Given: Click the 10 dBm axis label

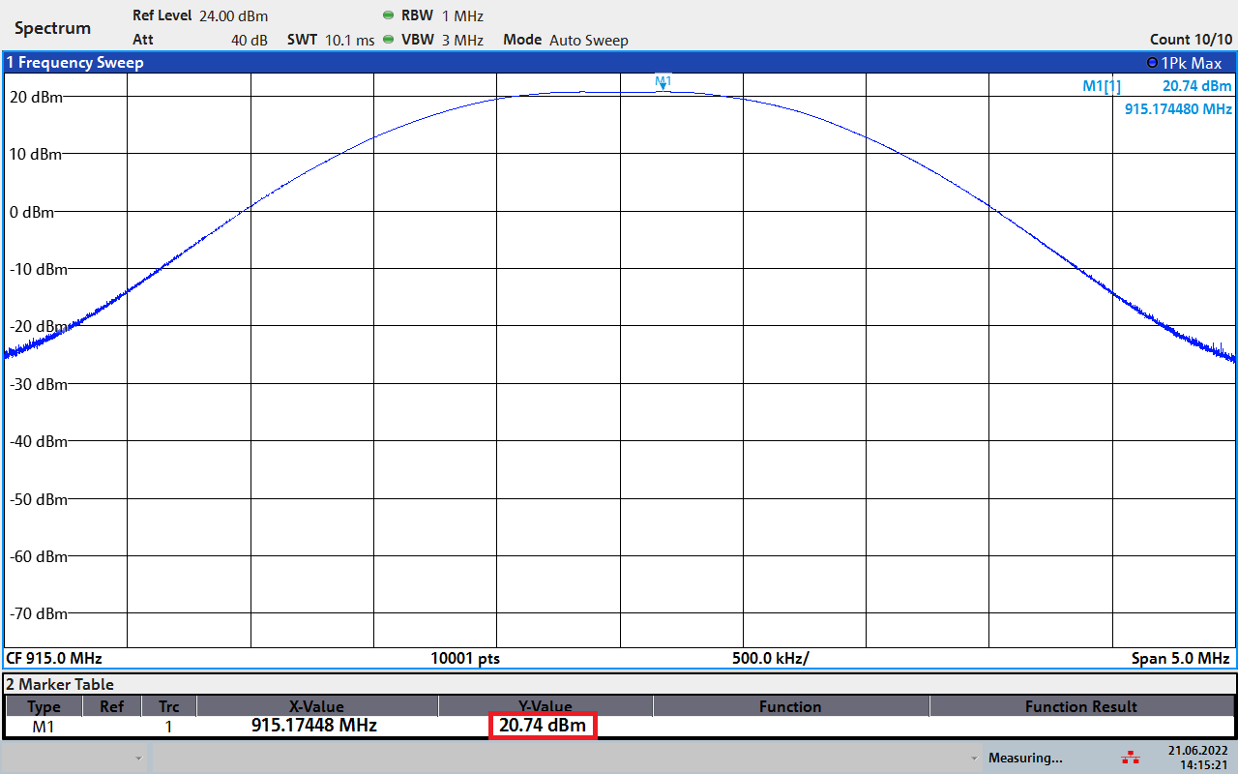Looking at the screenshot, I should click(35, 154).
